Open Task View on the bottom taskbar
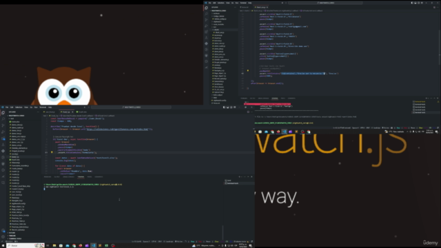 (x=48, y=245)
